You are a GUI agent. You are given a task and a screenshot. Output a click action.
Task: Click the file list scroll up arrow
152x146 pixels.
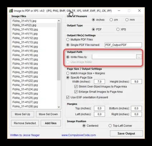click(x=59, y=21)
